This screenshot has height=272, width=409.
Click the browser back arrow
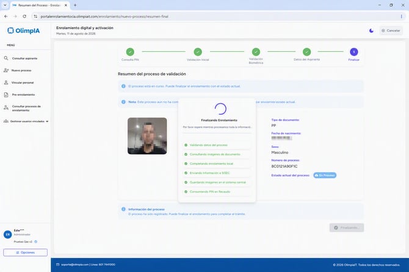coord(5,16)
